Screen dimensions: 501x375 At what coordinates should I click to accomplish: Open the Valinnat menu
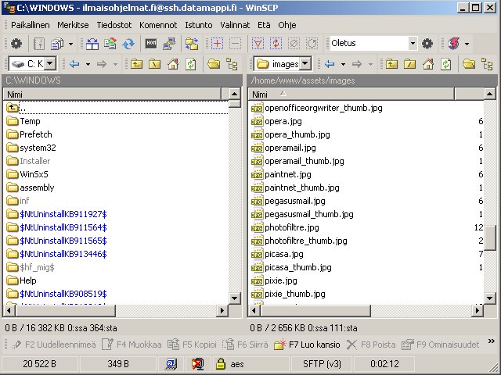235,25
